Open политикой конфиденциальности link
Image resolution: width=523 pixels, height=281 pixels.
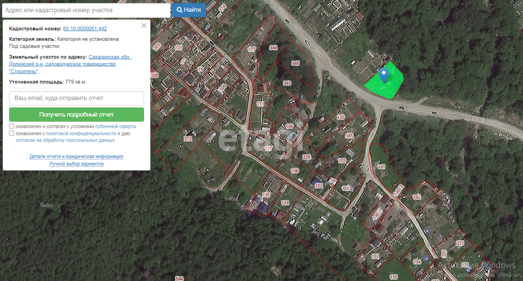(x=81, y=133)
